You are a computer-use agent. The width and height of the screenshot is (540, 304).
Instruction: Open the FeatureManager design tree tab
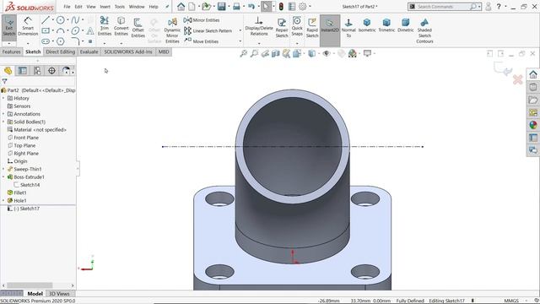coord(8,71)
